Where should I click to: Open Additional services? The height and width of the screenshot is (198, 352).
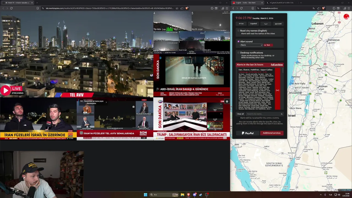(272, 133)
